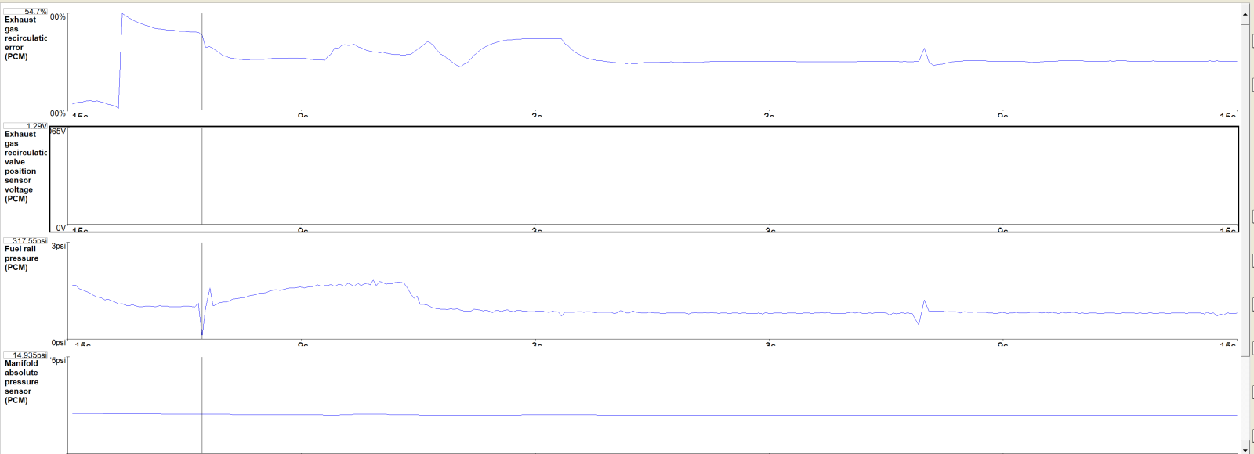
Task: Click the 1.29V value readout
Action: tap(26, 126)
